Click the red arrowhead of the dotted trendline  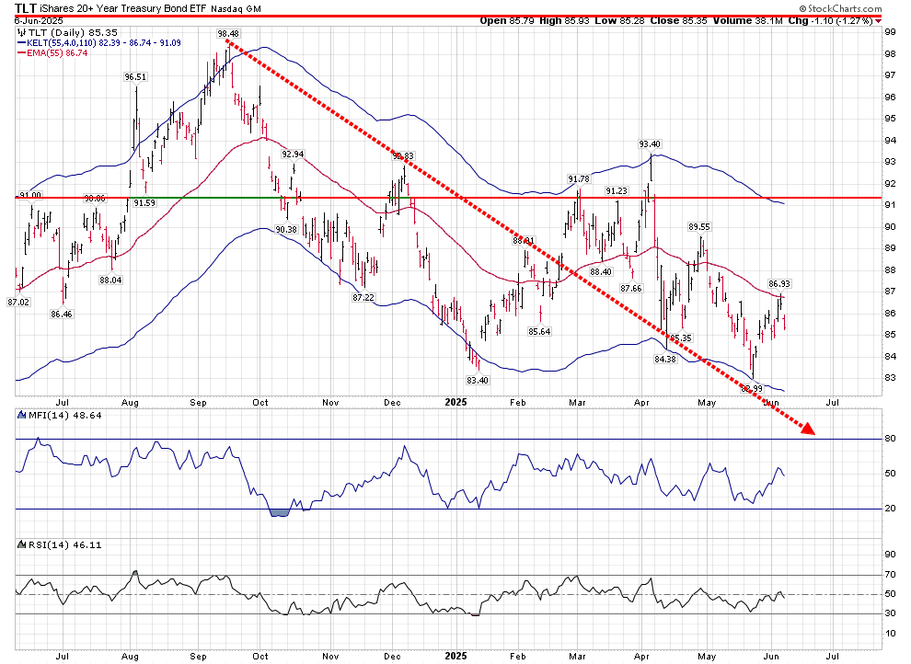(808, 428)
